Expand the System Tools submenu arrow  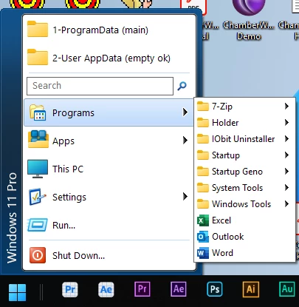pos(286,188)
